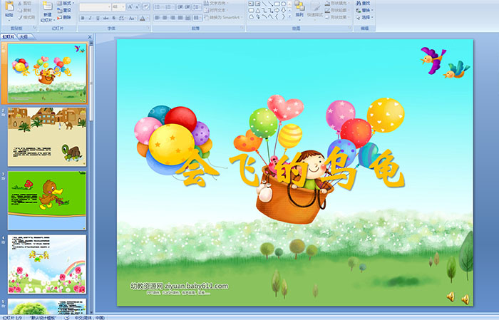Toggle Align Text Left
The width and height of the screenshot is (499, 320).
(x=158, y=18)
